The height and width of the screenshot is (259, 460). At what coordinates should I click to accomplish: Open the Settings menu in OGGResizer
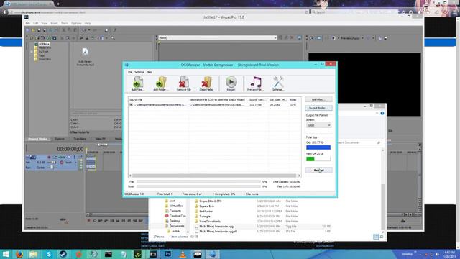pos(139,72)
